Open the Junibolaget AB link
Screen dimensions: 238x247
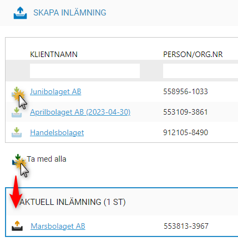point(55,91)
